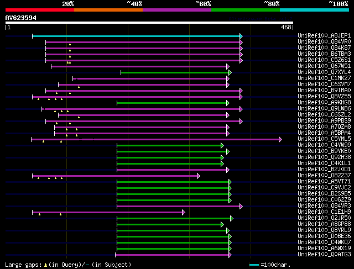The height and width of the screenshot is (269, 354).
Task: Click the end arrowhead of the A8JEP1 alignment
Action: (x=241, y=36)
